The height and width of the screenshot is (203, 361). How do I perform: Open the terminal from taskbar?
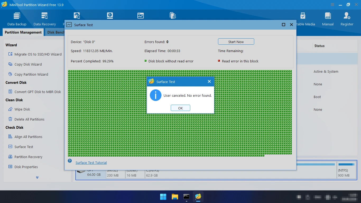pos(187,197)
